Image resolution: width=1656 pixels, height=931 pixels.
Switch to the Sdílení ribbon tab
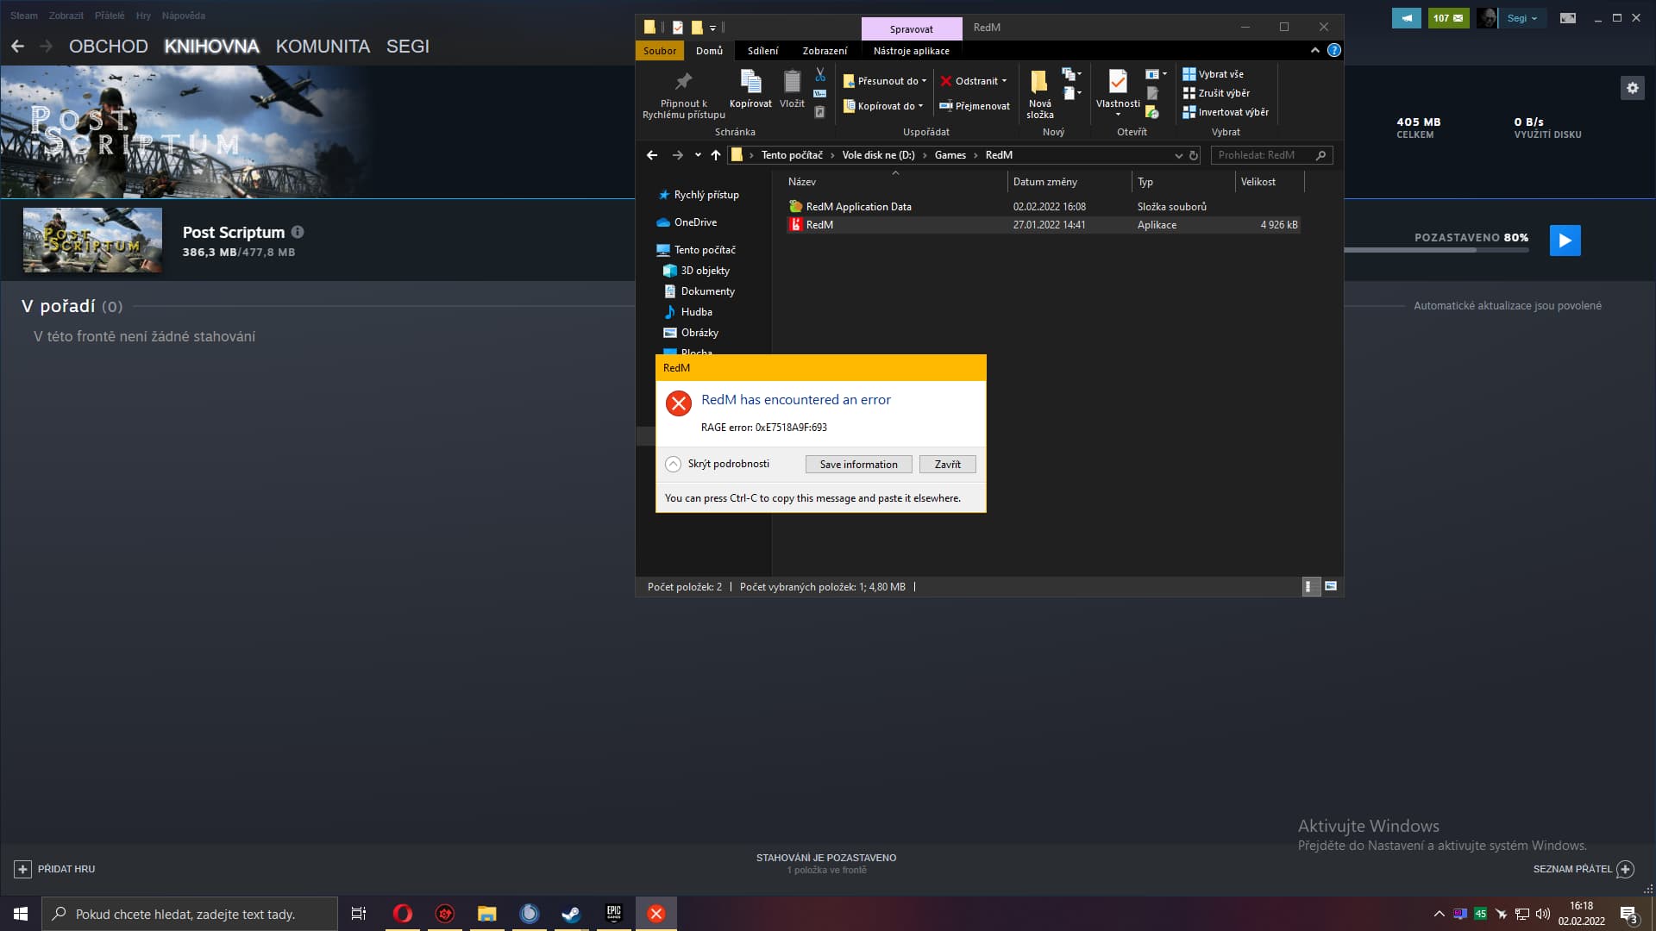[762, 51]
